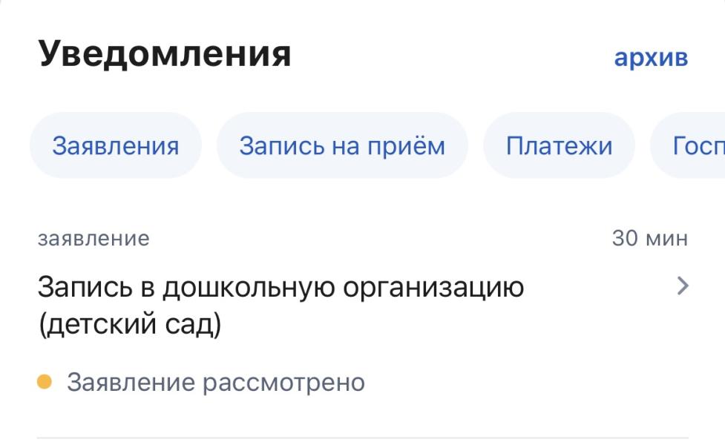Viewport: 725px width, 445px height.
Task: Tap the (детский сад) text line
Action: coord(130,324)
